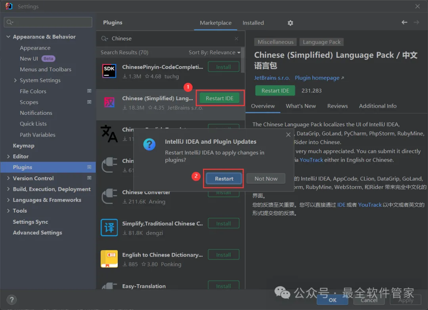Expand Languages & Frameworks section
The height and width of the screenshot is (310, 428).
[x=8, y=200]
